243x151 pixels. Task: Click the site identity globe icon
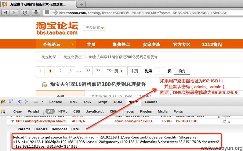(x=56, y=13)
